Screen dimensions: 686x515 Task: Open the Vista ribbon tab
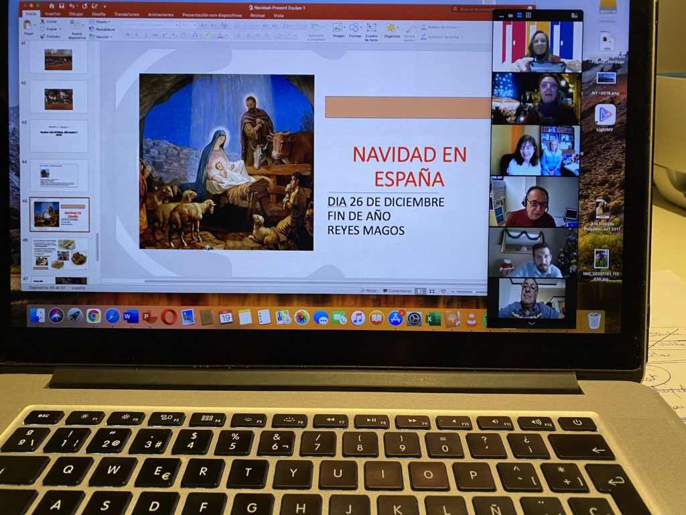(x=279, y=15)
